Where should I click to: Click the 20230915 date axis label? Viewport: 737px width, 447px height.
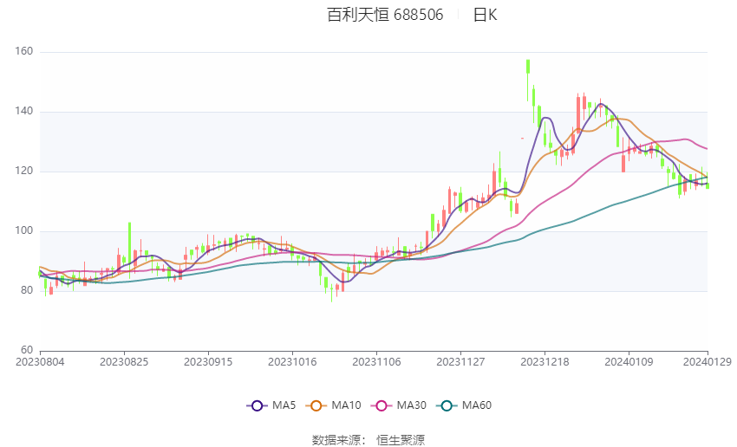click(208, 362)
